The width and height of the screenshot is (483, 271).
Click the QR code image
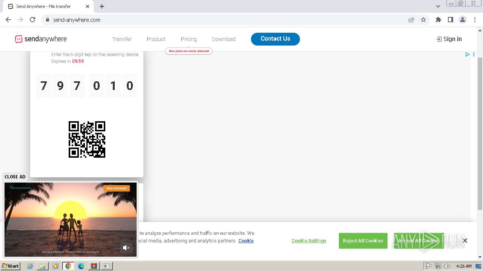(87, 139)
